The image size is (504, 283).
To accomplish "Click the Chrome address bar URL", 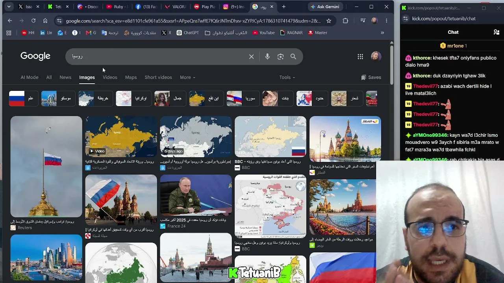I will click(193, 21).
